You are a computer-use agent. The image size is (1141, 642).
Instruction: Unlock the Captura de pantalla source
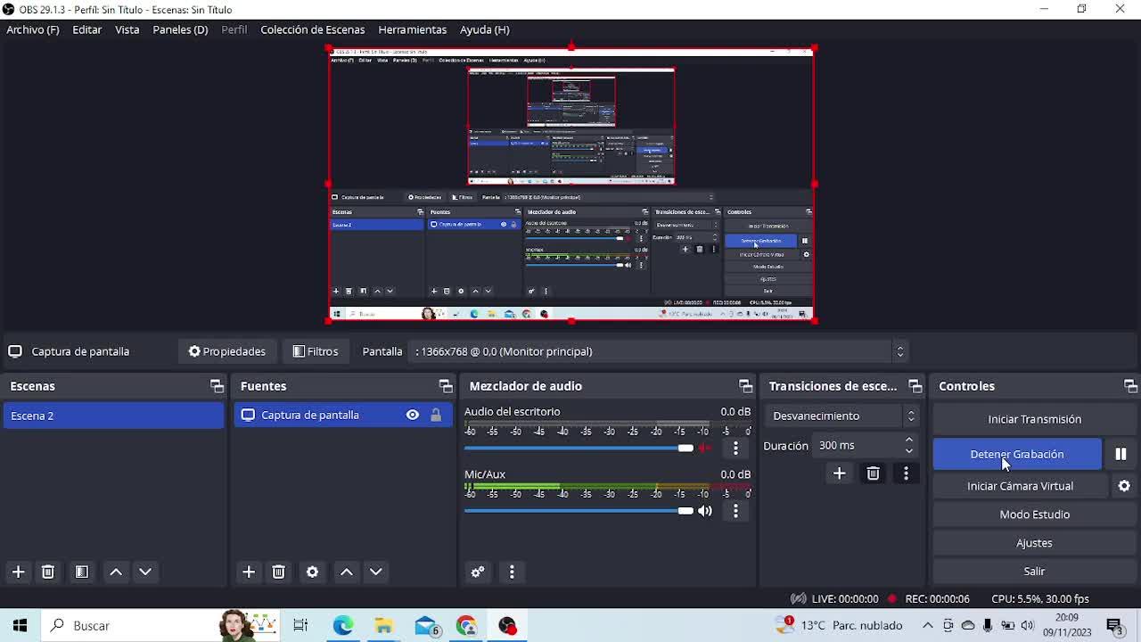click(x=436, y=415)
